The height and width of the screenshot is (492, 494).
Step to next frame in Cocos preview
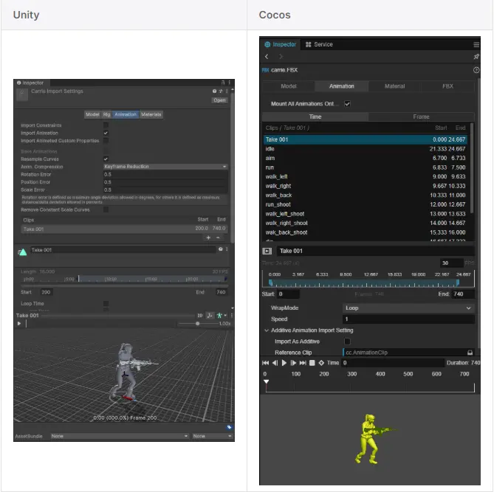293,363
